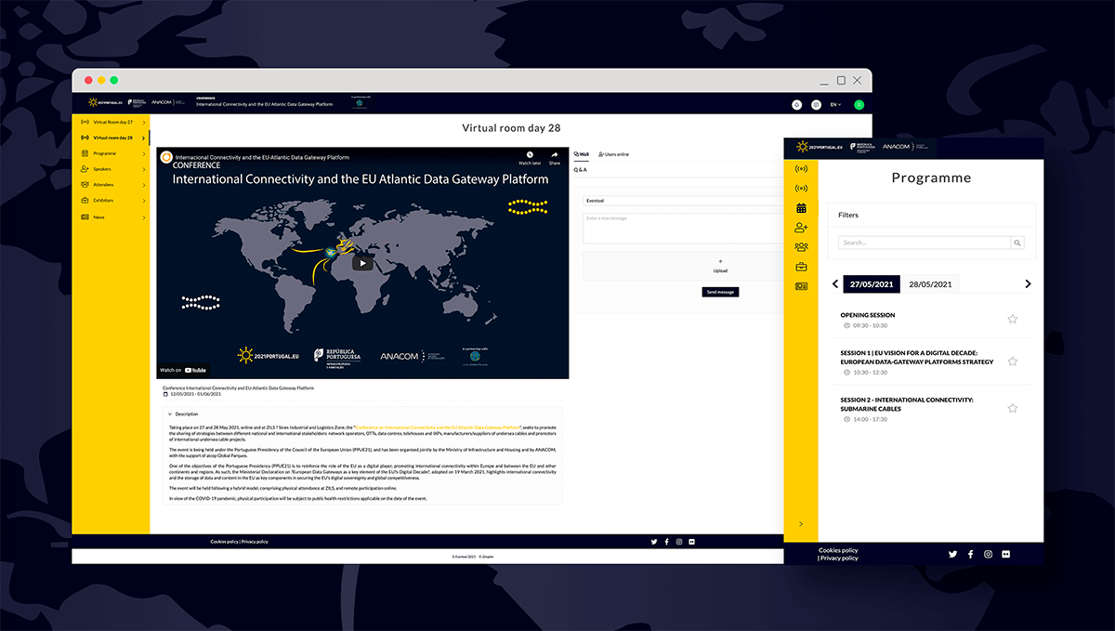Image resolution: width=1115 pixels, height=631 pixels.
Task: Click the Speakers person-plus icon in desktop sidebar
Action: [85, 169]
